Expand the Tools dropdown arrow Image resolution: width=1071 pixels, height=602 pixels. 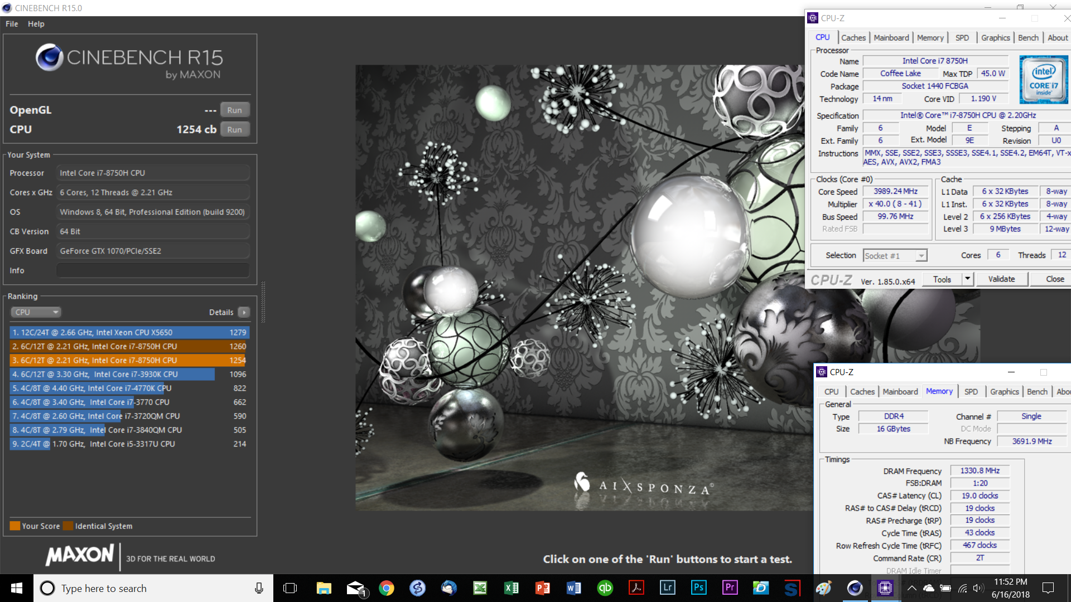coord(967,279)
